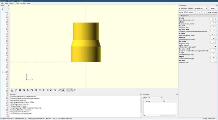Open the Design menu
Image resolution: width=218 pixels, height=120 pixels.
coord(11,3)
